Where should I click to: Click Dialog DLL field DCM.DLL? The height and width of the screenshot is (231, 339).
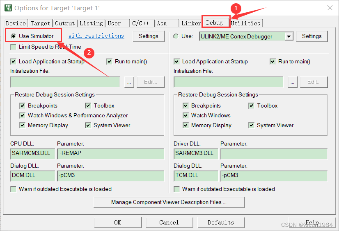point(33,176)
